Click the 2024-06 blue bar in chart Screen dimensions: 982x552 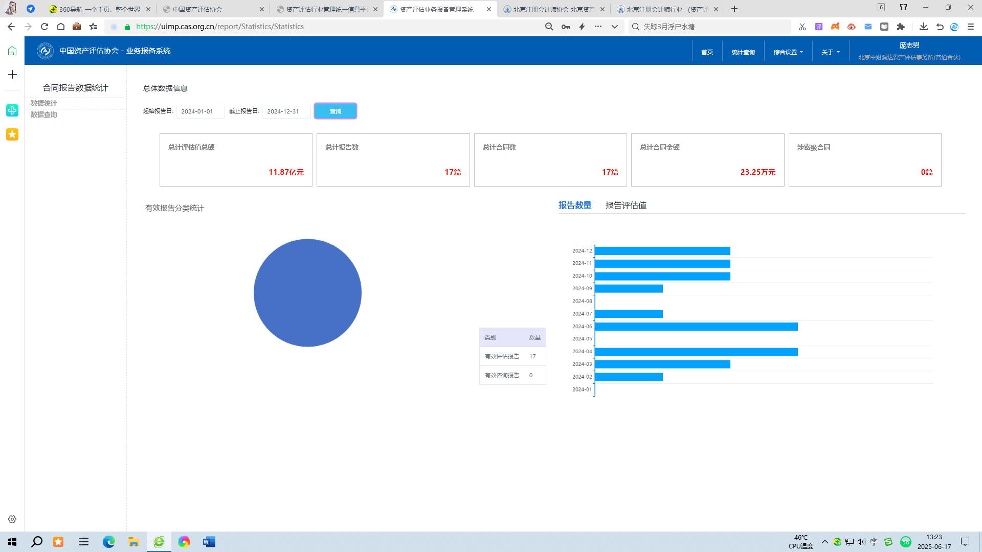pyautogui.click(x=696, y=327)
